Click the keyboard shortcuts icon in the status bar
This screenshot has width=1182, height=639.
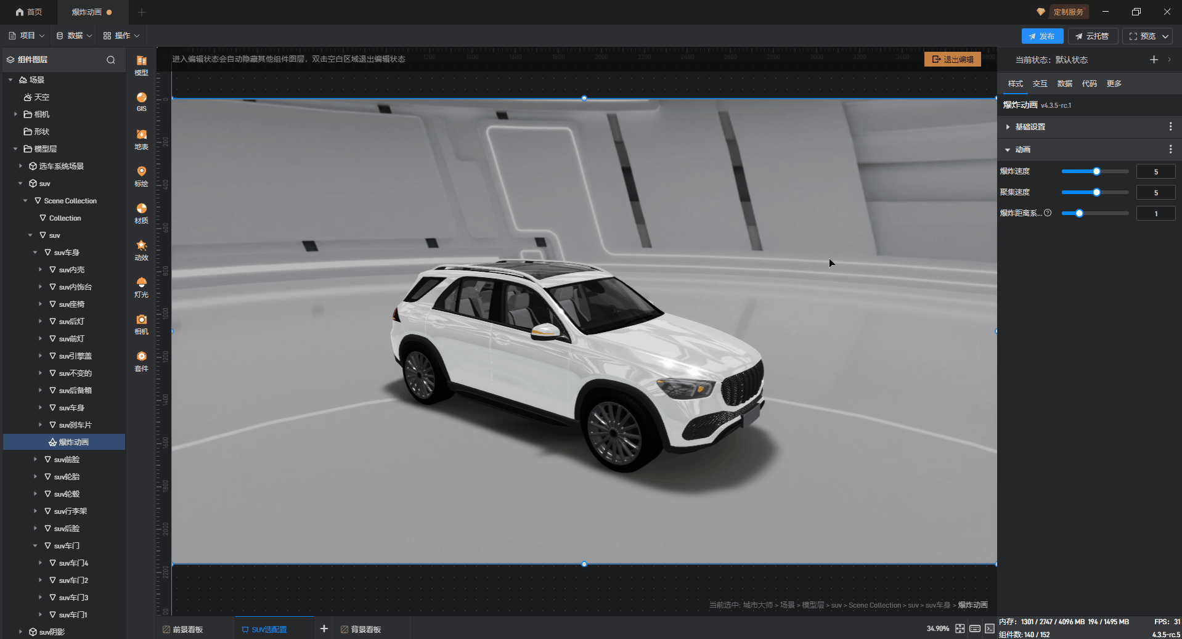[975, 629]
